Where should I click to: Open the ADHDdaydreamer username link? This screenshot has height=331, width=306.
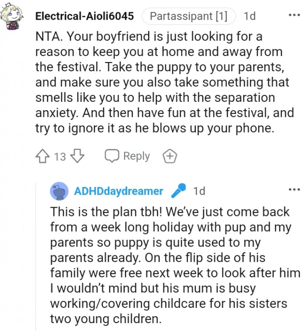point(118,191)
